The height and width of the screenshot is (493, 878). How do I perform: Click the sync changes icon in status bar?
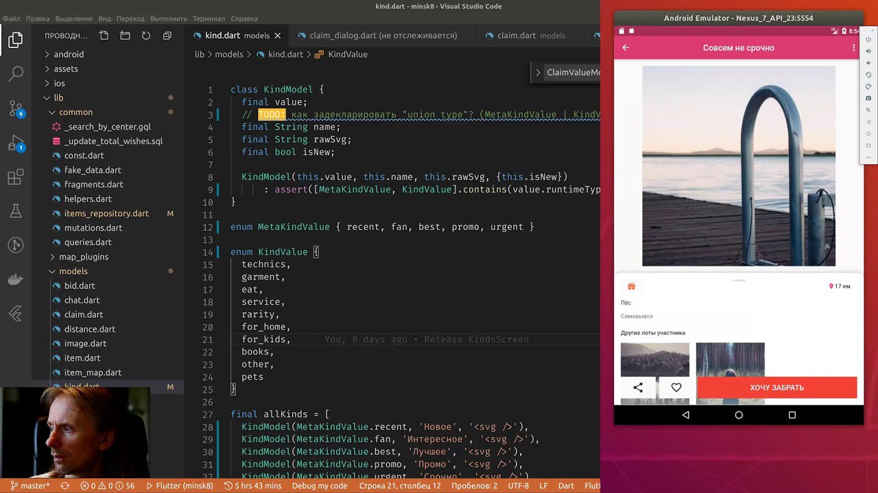point(65,485)
